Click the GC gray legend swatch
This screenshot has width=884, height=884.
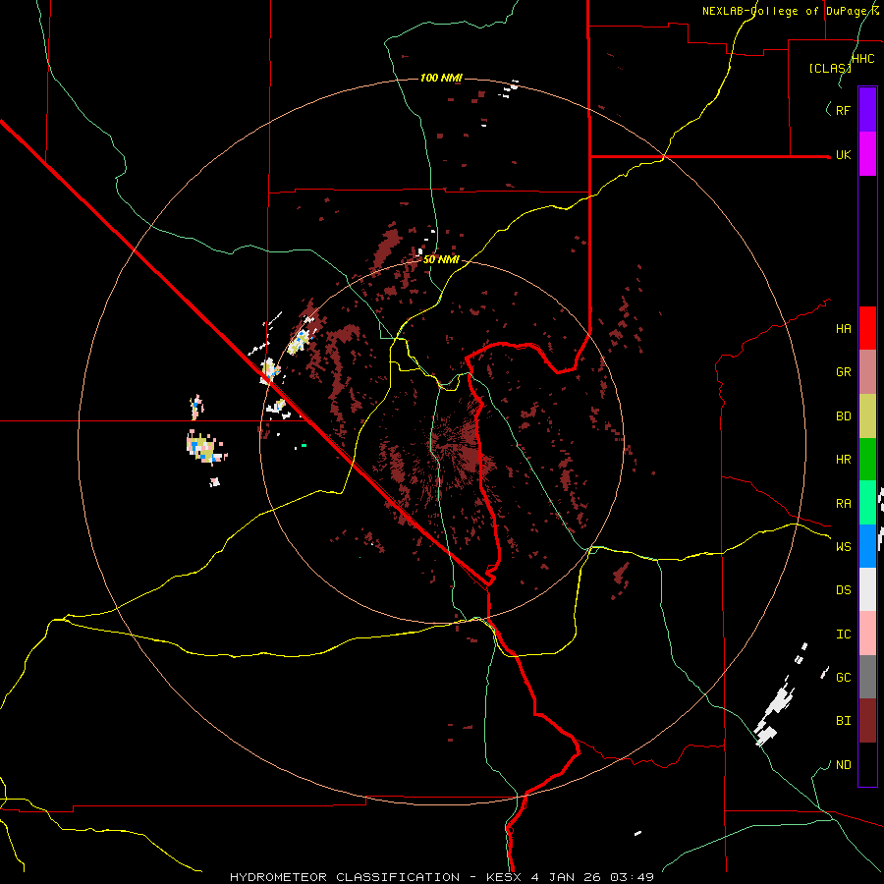867,677
